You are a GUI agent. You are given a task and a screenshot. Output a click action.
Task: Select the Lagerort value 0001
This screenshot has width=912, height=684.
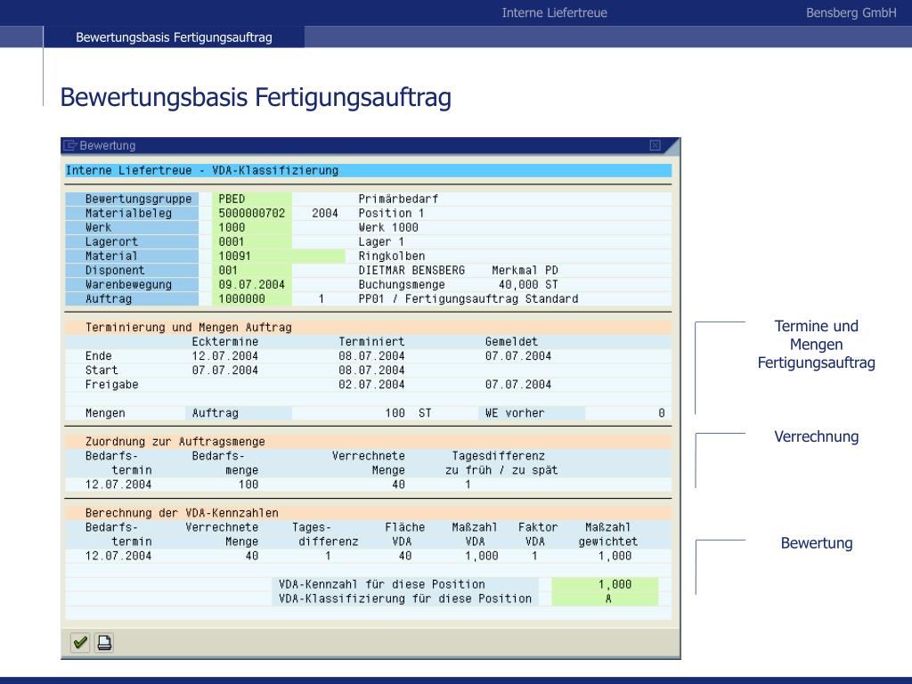(251, 242)
